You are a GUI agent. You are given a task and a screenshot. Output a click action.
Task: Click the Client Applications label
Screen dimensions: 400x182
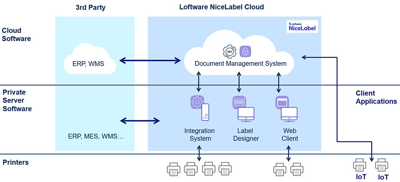376,97
